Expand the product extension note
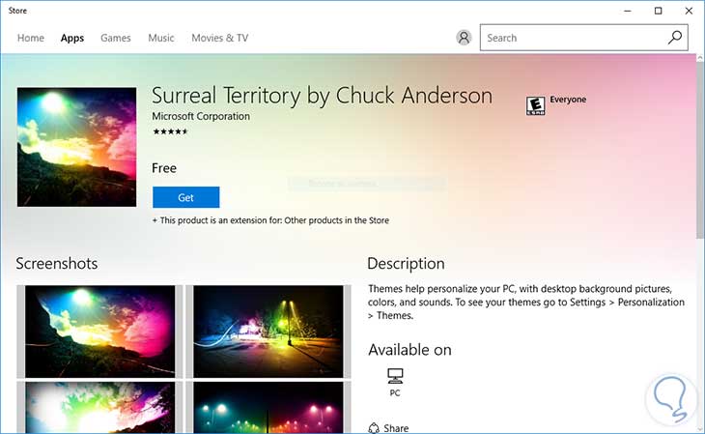Image resolution: width=705 pixels, height=434 pixels. tap(270, 220)
